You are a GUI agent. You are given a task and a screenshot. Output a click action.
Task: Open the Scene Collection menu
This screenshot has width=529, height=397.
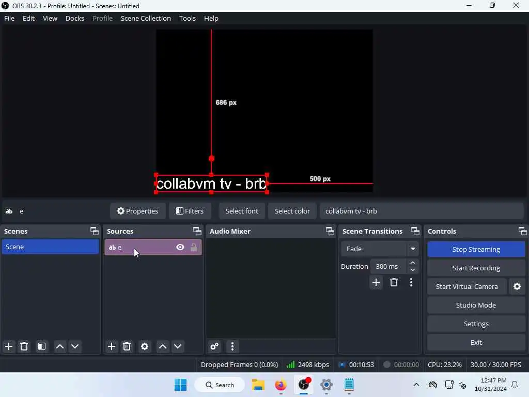pos(146,18)
